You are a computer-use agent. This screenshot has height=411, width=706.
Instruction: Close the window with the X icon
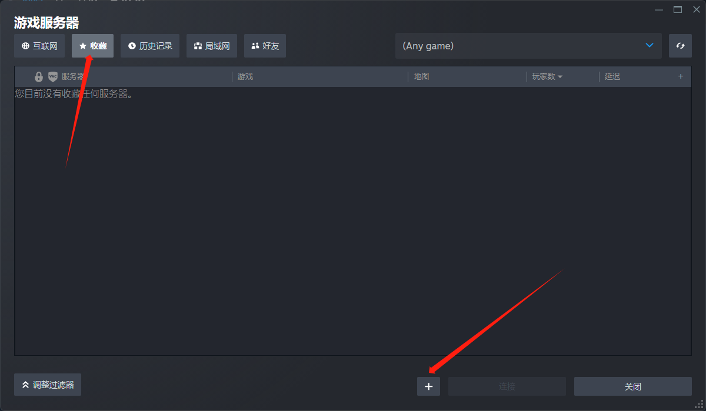[697, 9]
